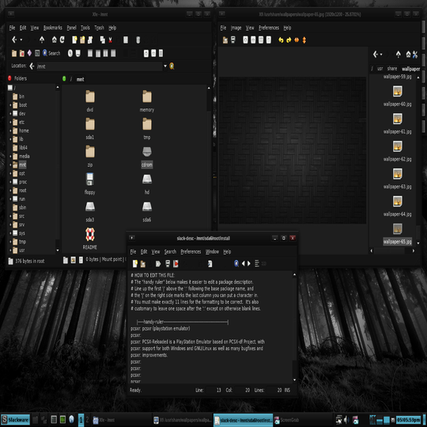Open the back button history dropdown arrow
The width and height of the screenshot is (427, 427).
21,40
